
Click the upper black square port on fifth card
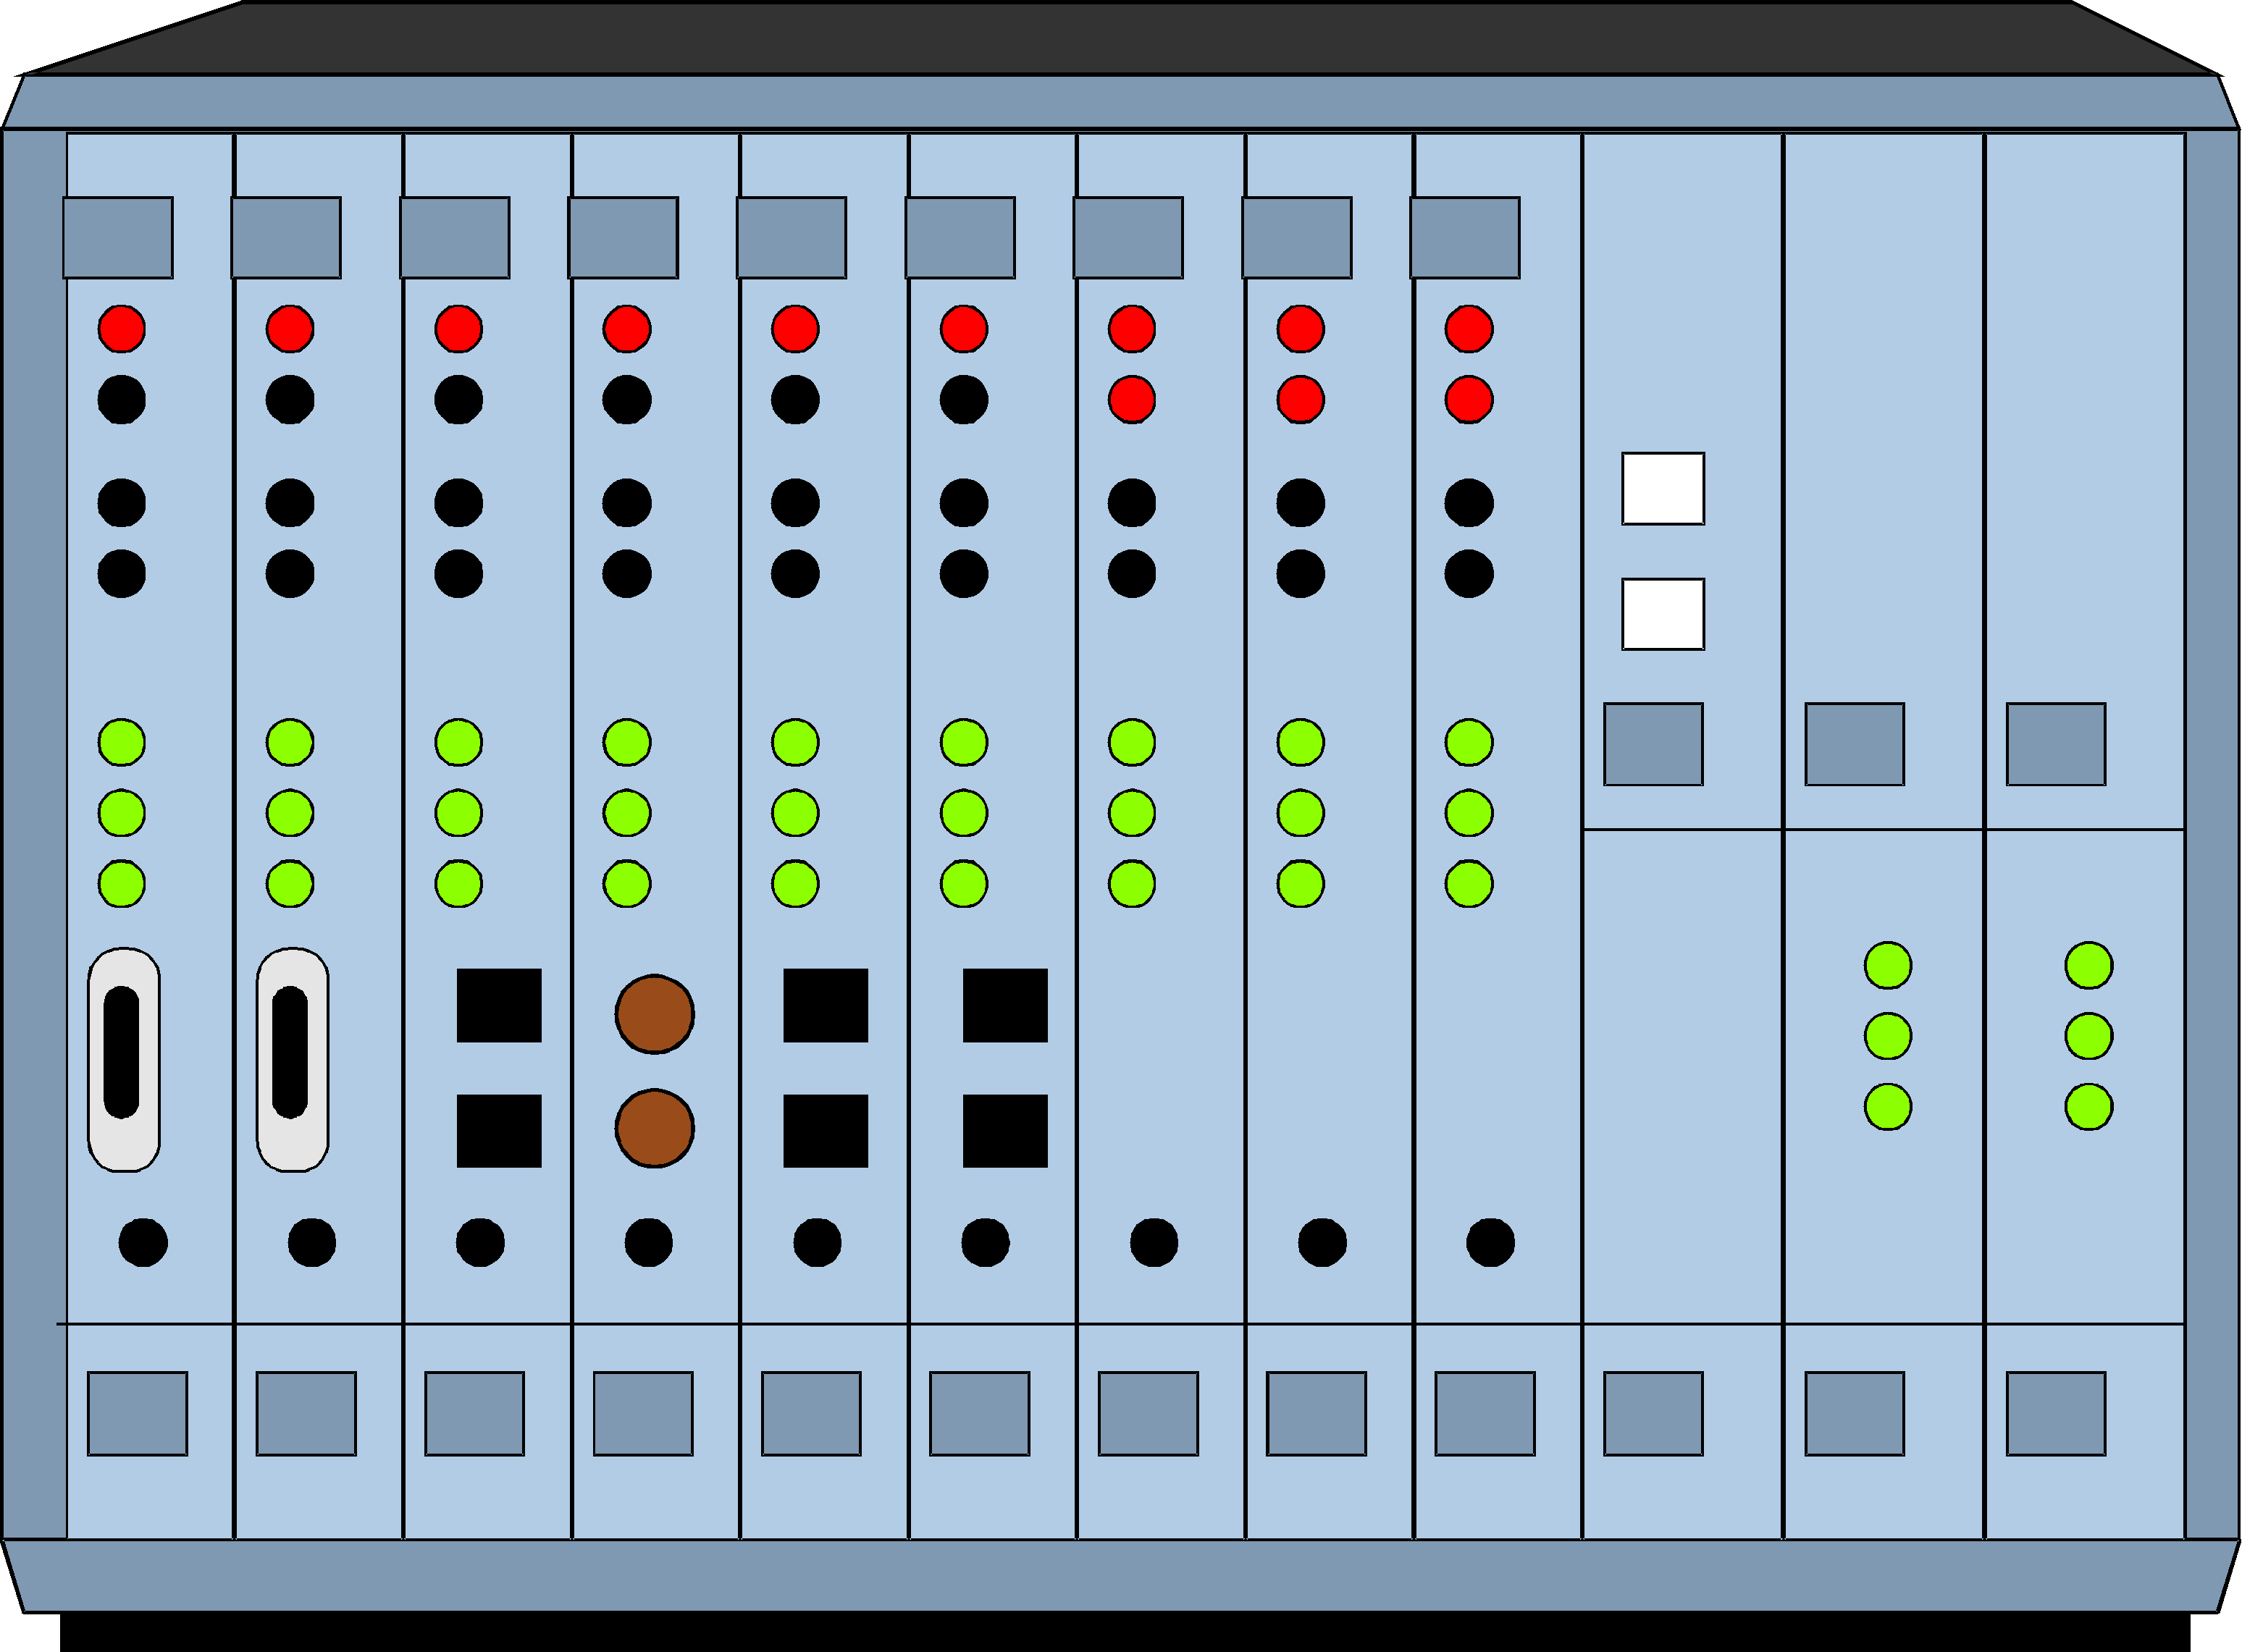pos(826,1005)
